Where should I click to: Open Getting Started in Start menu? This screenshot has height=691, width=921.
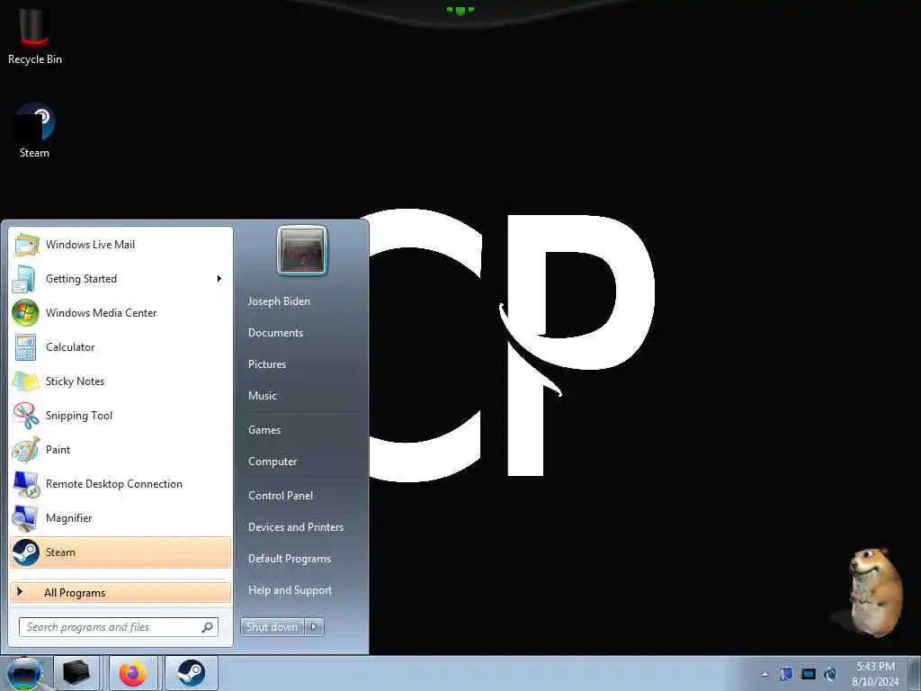121,279
